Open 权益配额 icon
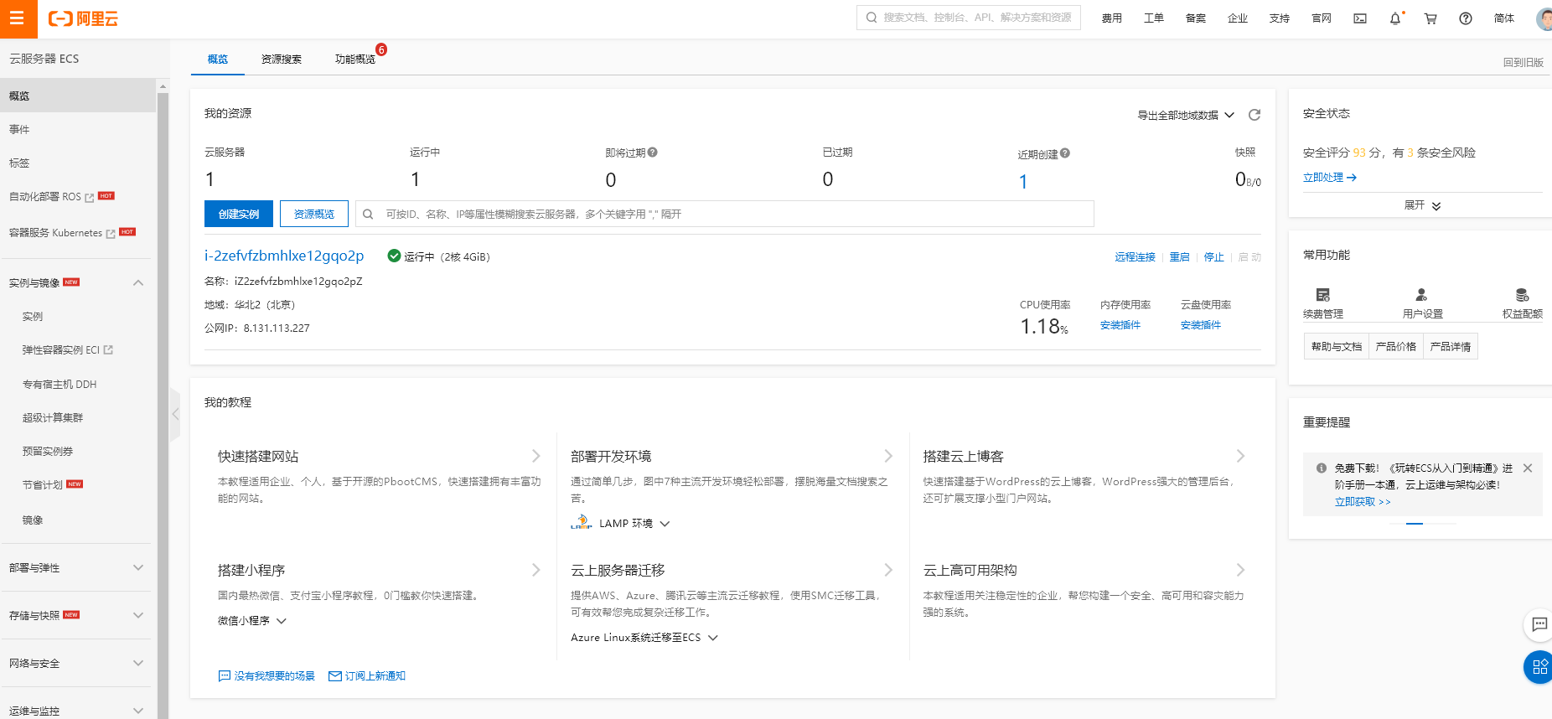 click(x=1522, y=295)
